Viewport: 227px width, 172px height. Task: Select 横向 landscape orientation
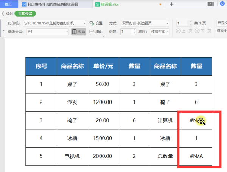(x=96, y=32)
